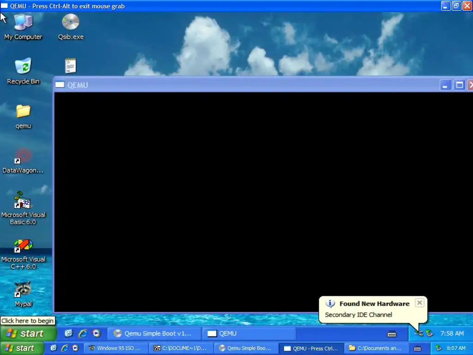Launch Qsib.exe desktop icon

point(71,27)
